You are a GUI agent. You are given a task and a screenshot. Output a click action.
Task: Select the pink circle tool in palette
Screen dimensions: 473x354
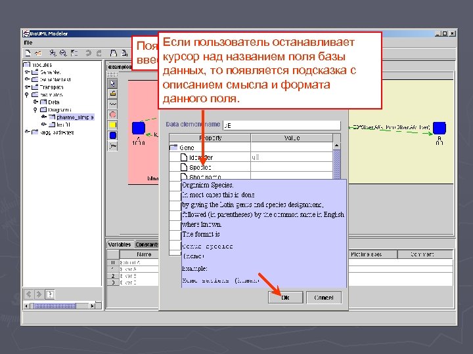tap(112, 114)
